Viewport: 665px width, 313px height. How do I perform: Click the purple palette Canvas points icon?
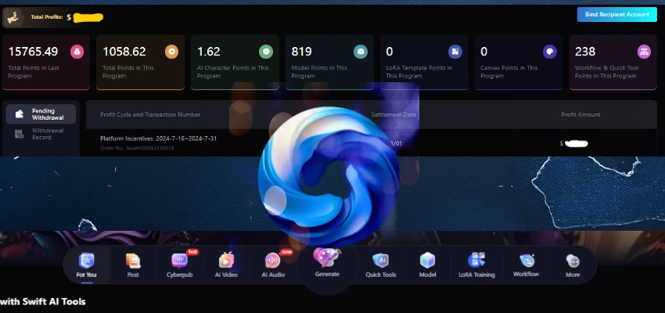coord(550,52)
